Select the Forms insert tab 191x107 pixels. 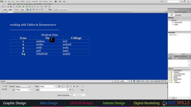[x=14, y=4]
